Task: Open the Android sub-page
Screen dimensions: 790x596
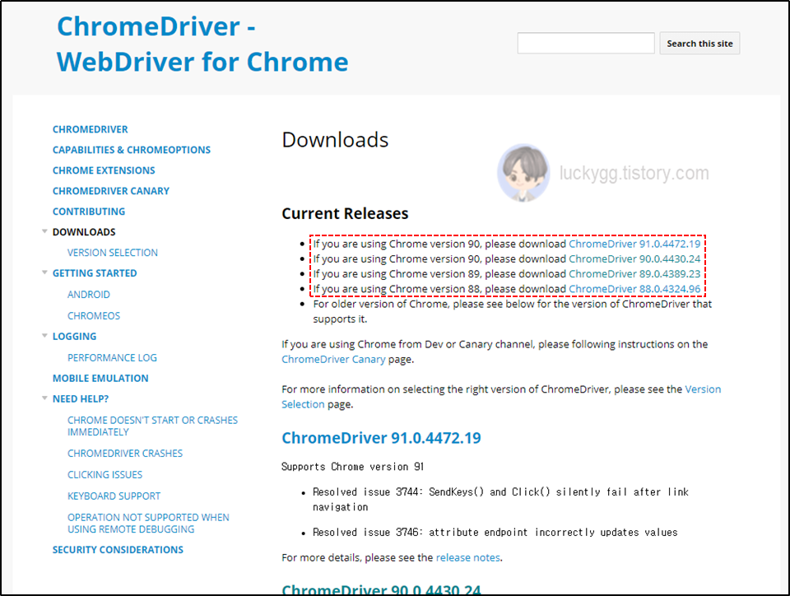Action: pyautogui.click(x=89, y=295)
